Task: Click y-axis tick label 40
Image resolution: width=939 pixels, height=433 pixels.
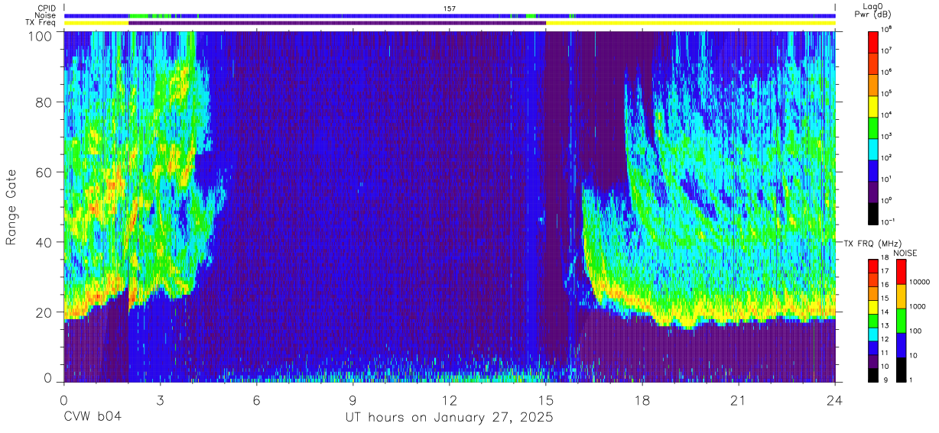Action: (45, 242)
